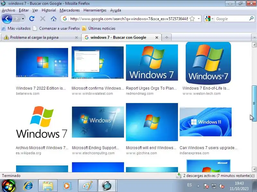This screenshot has width=257, height=192.
Task: Select the Firefox taskbar button
Action: (x=108, y=186)
